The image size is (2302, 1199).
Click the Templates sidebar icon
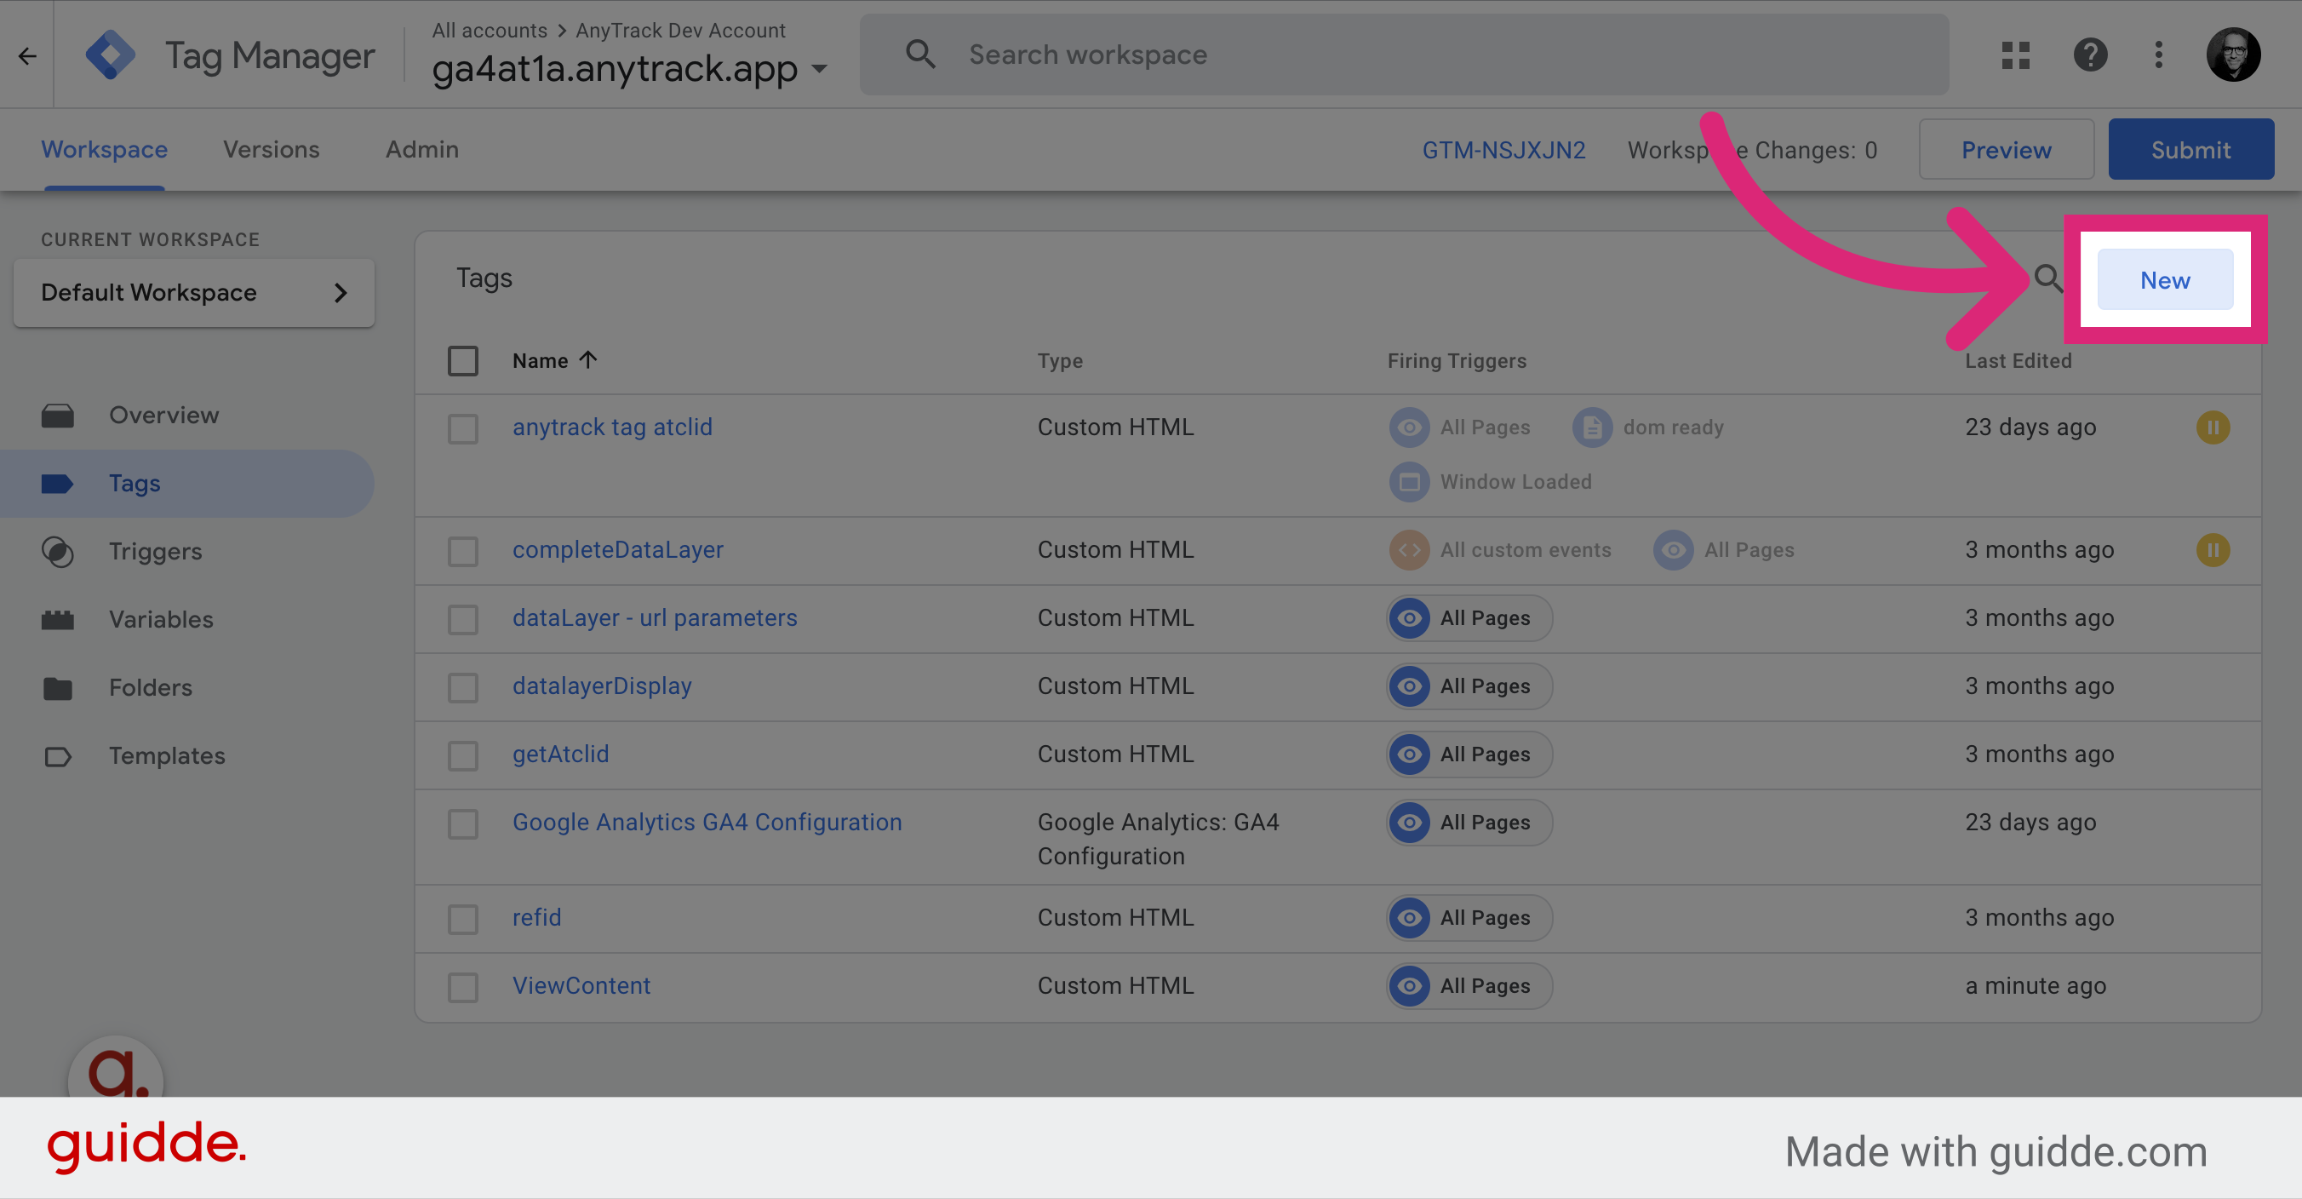click(x=58, y=756)
